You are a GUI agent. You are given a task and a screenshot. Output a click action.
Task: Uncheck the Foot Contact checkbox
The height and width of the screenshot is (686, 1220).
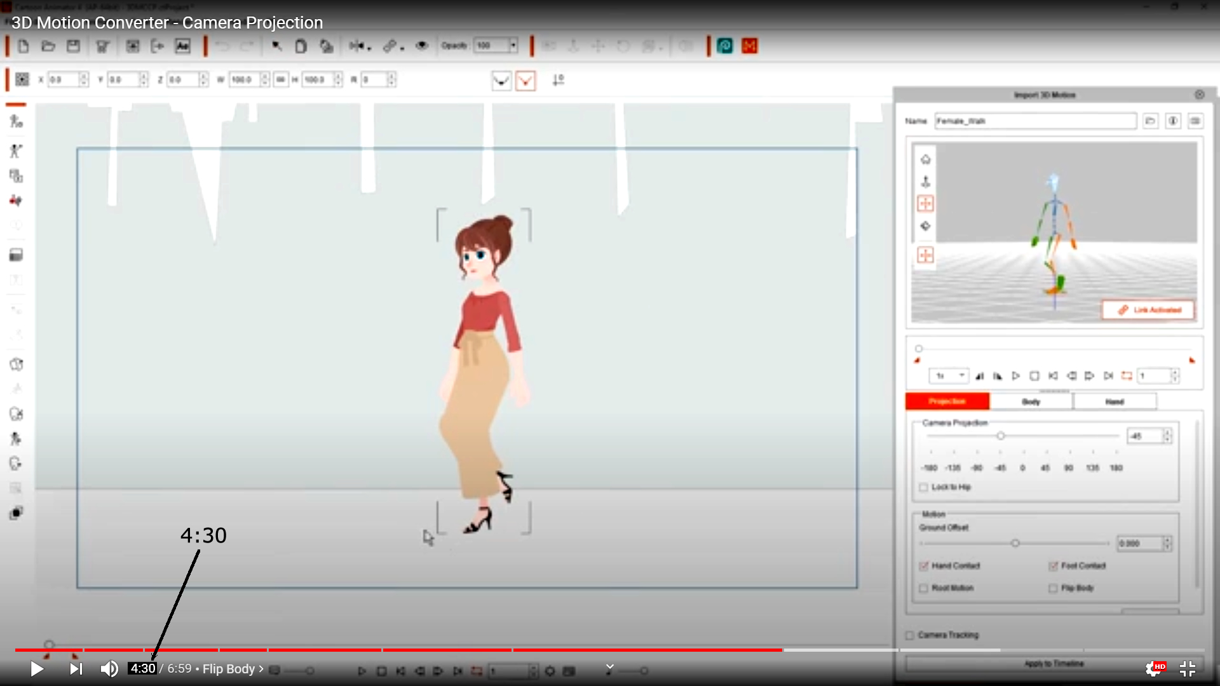(x=1053, y=566)
